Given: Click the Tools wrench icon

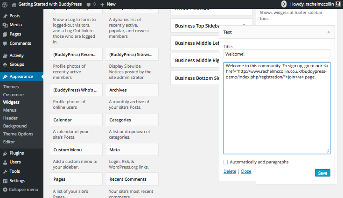Looking at the screenshot, I should pyautogui.click(x=5, y=171).
